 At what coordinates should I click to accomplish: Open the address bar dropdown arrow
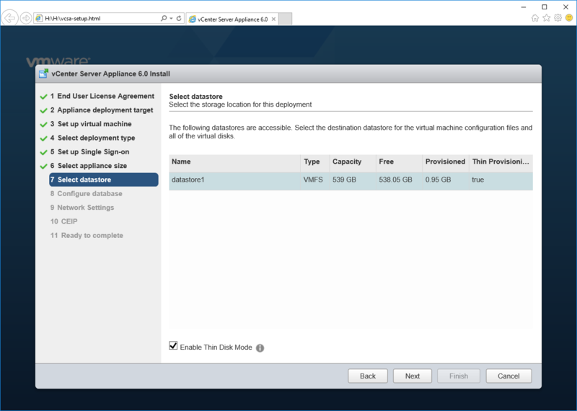pos(172,19)
